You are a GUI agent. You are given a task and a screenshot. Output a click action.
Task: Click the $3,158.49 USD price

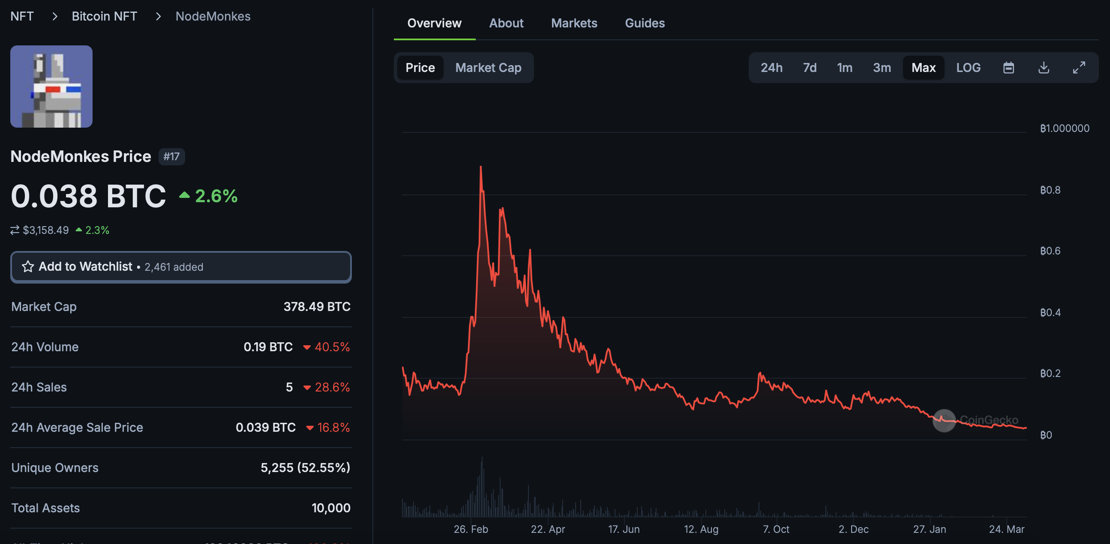(x=46, y=230)
